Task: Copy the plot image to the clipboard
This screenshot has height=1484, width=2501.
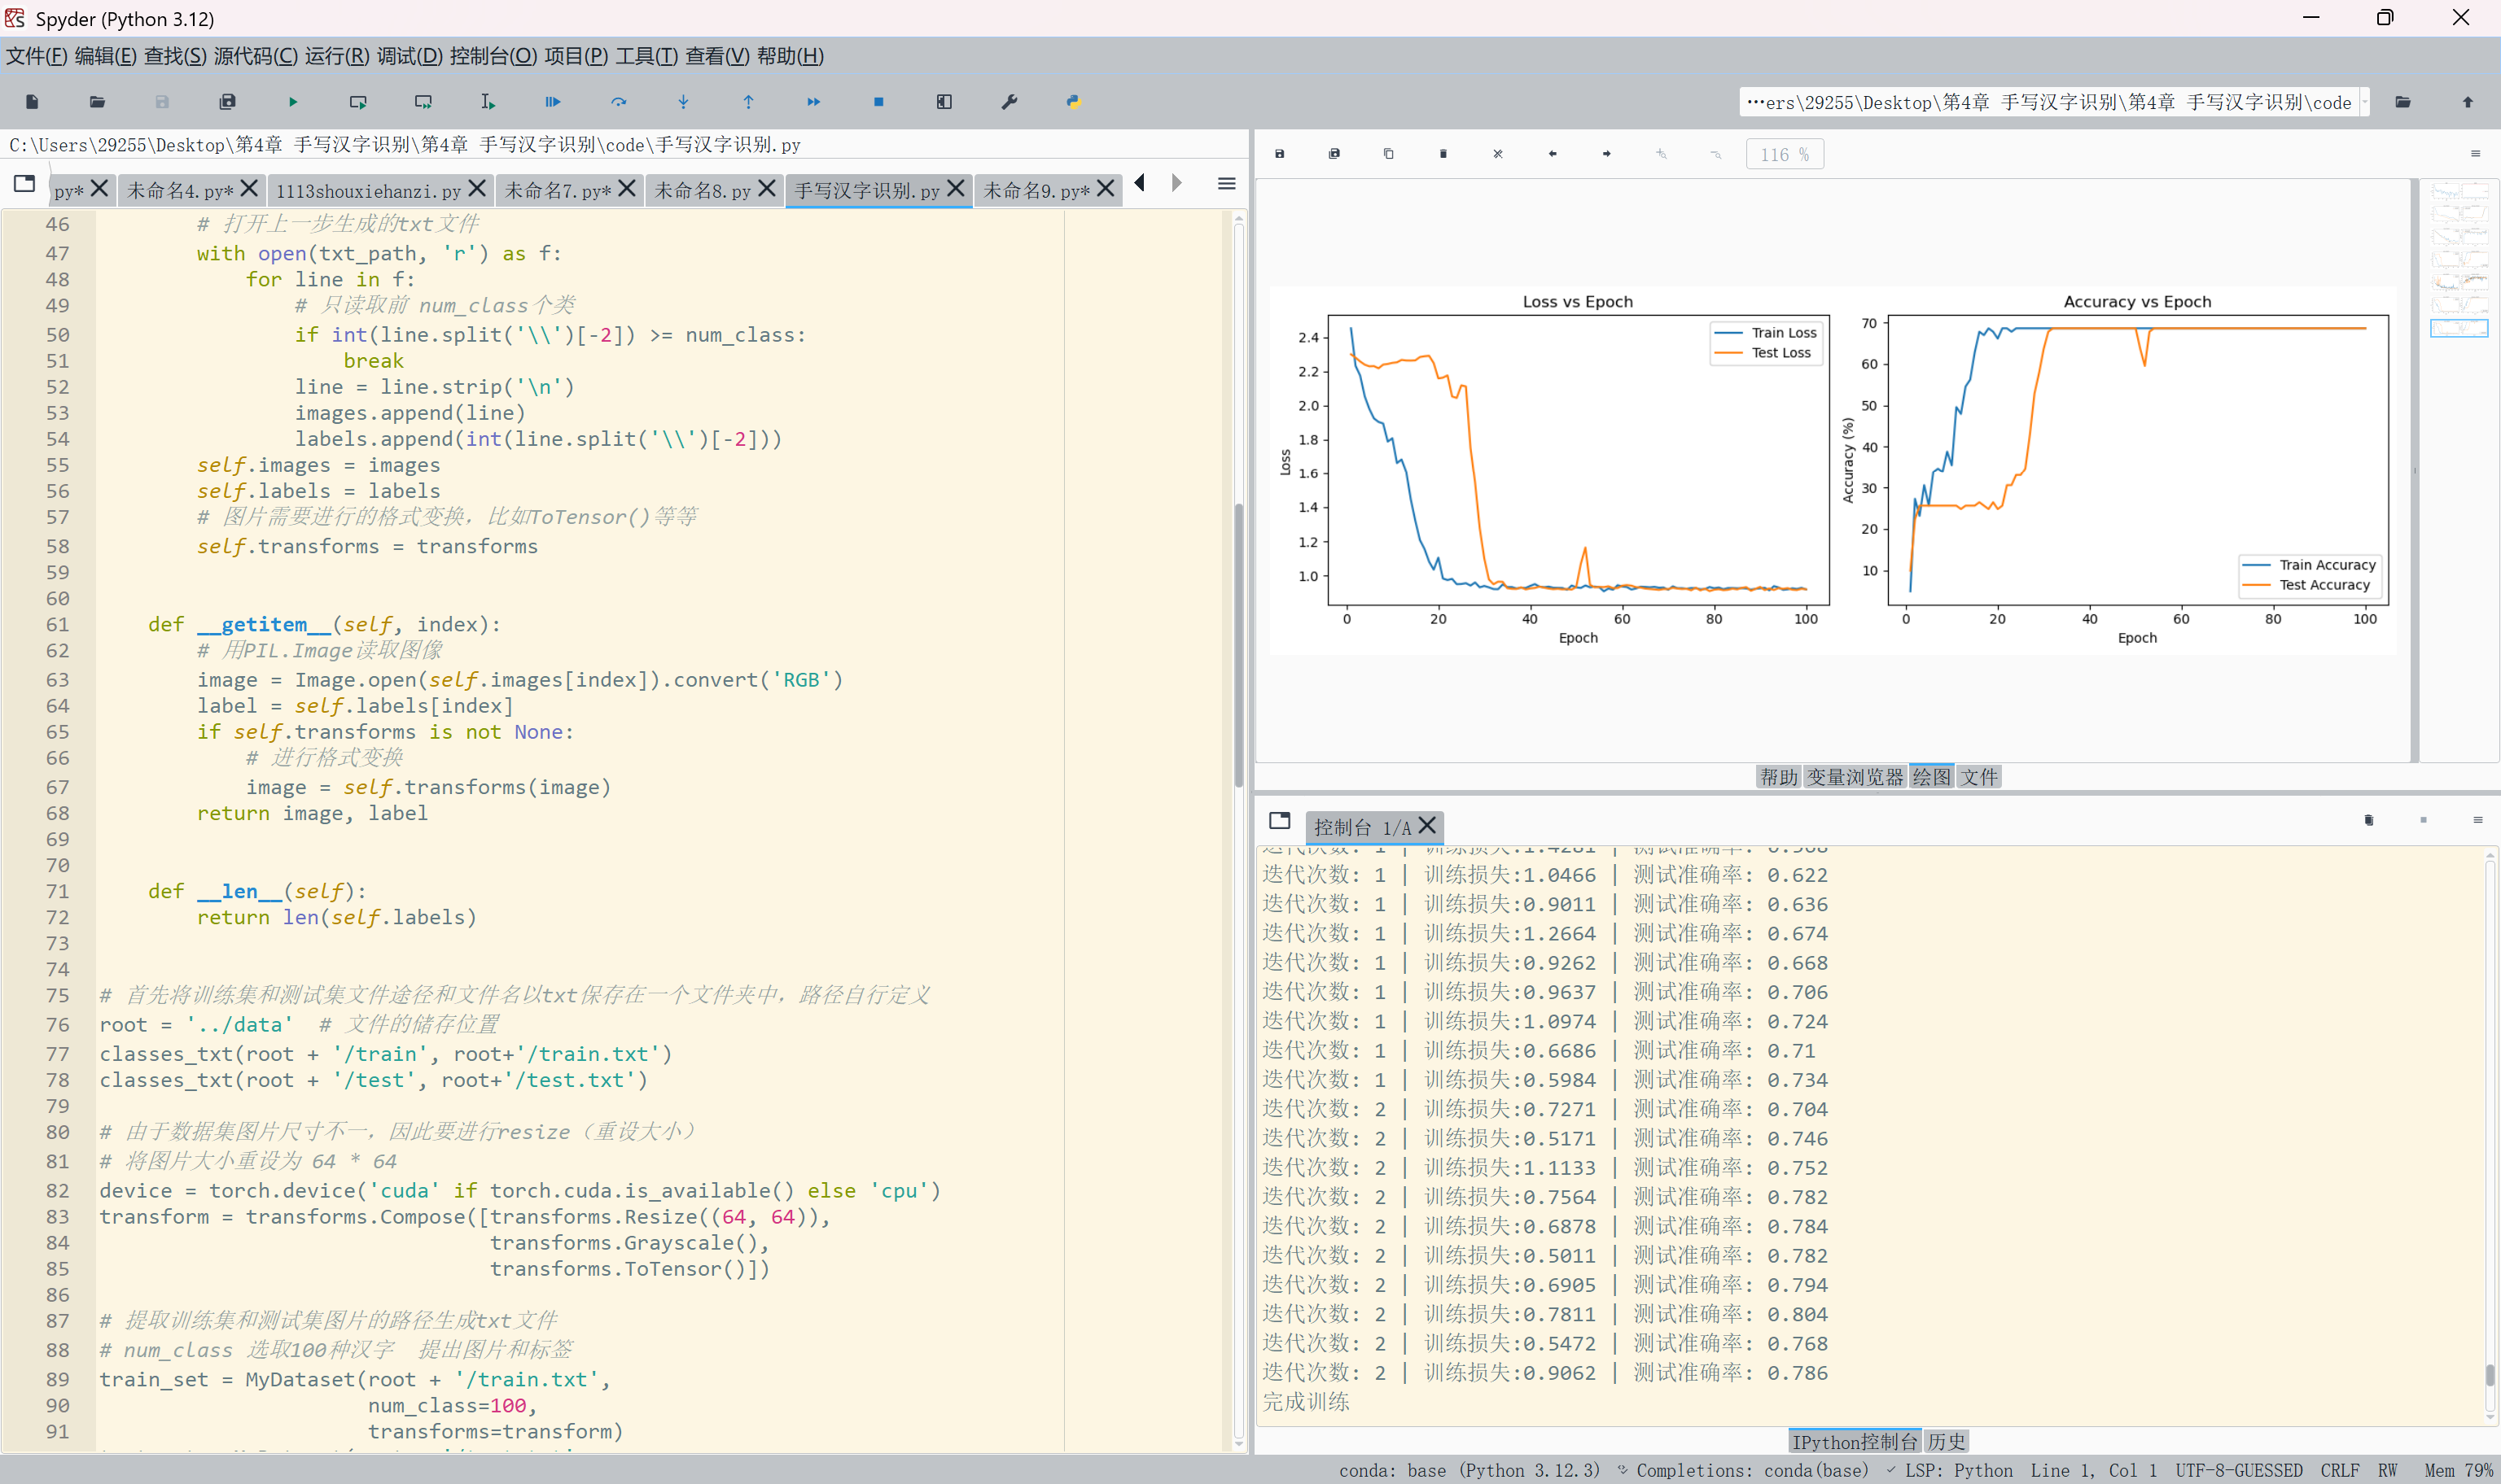Action: tap(1389, 154)
